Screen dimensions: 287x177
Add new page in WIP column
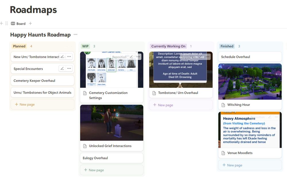(112, 170)
